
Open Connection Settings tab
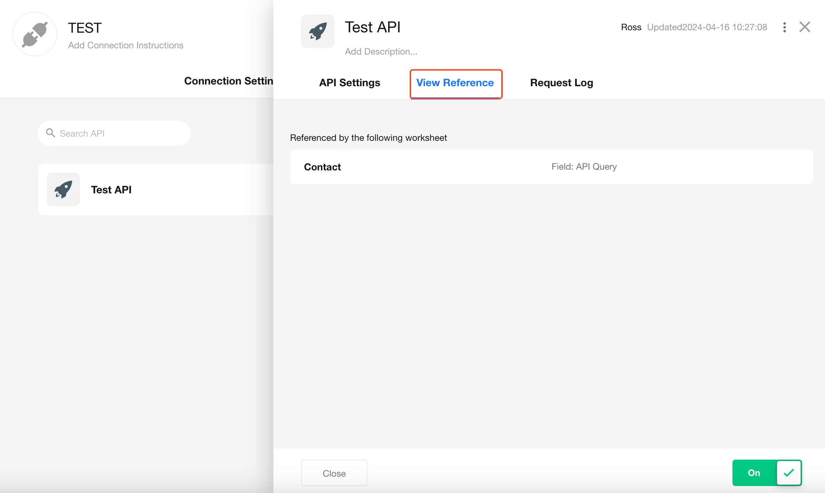[229, 81]
